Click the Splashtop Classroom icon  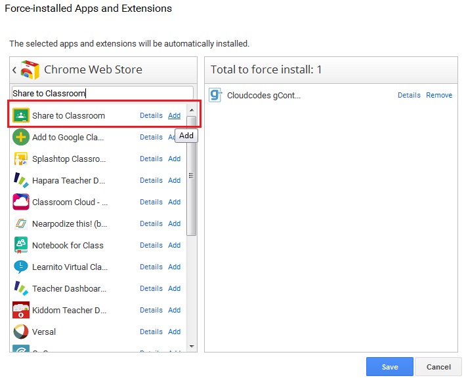[21, 159]
